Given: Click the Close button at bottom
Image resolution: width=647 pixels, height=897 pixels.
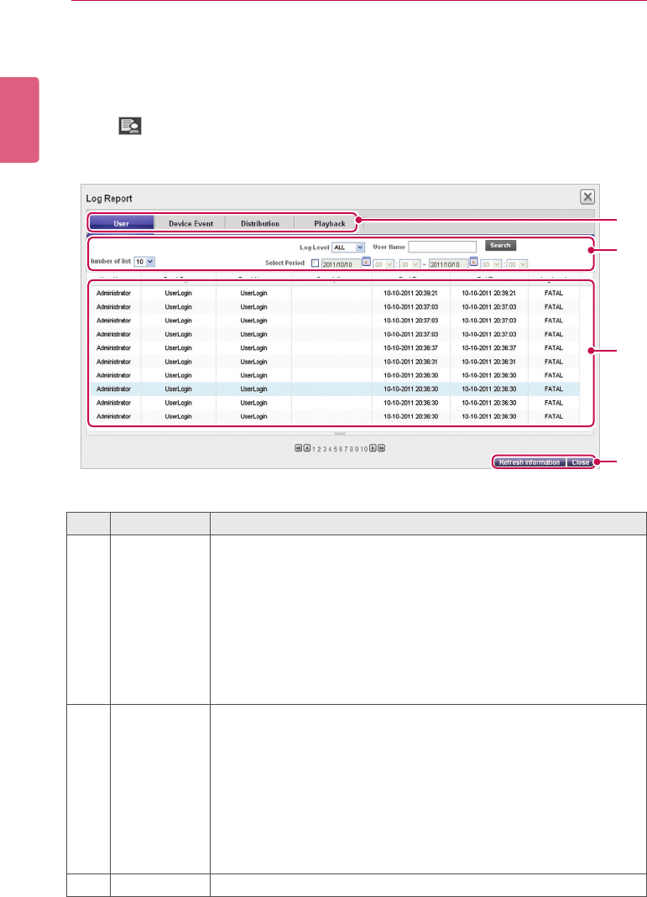Looking at the screenshot, I should 580,462.
